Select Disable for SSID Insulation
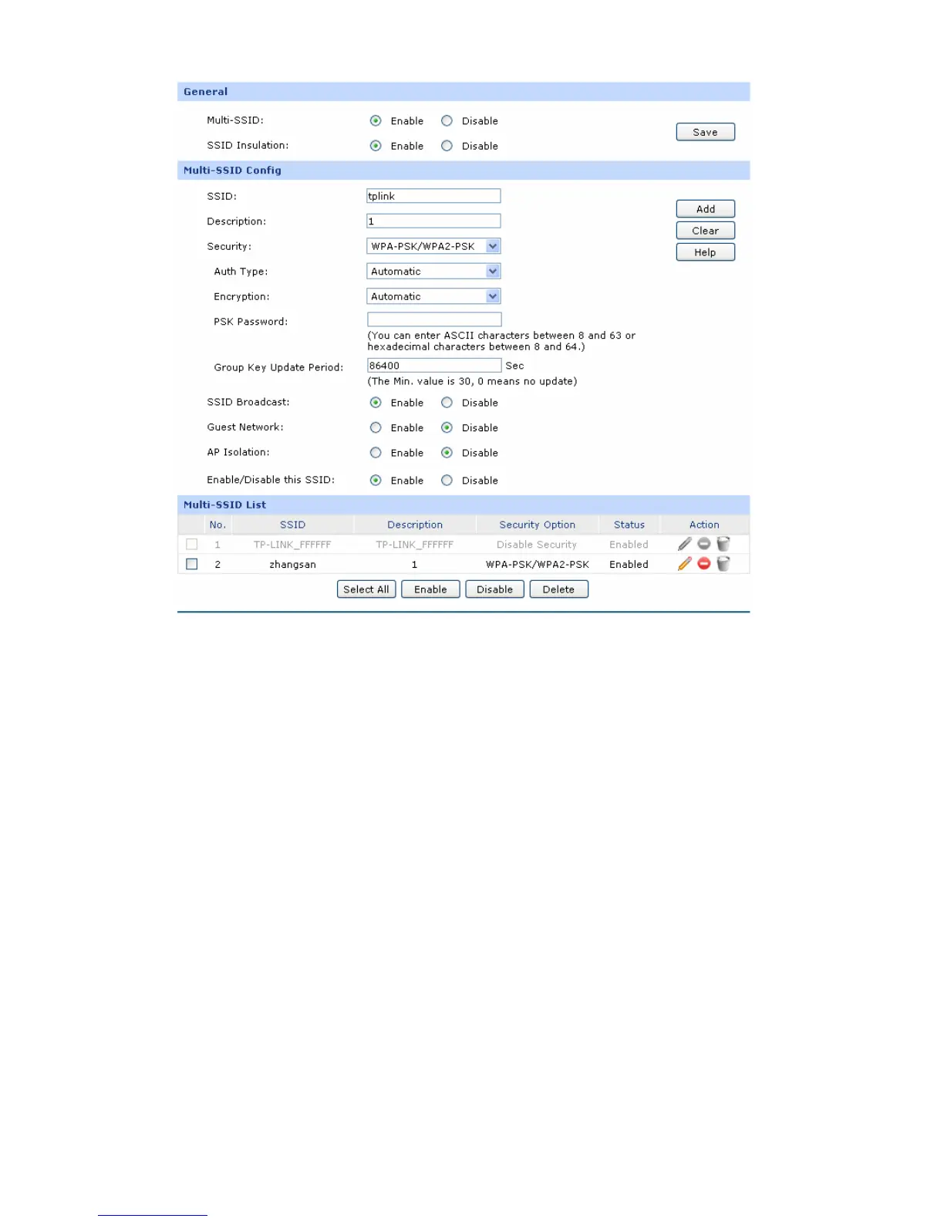This screenshot has height=1222, width=944. click(x=447, y=146)
